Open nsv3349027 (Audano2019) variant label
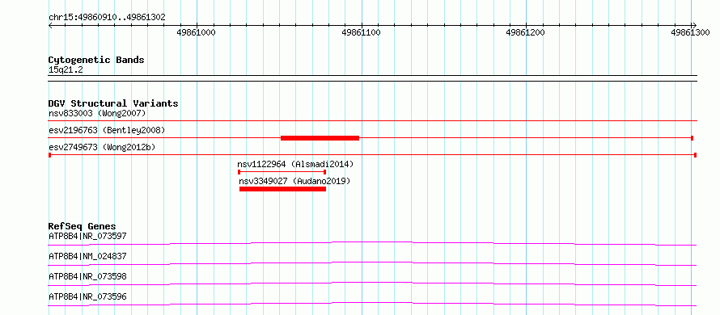 [x=294, y=181]
